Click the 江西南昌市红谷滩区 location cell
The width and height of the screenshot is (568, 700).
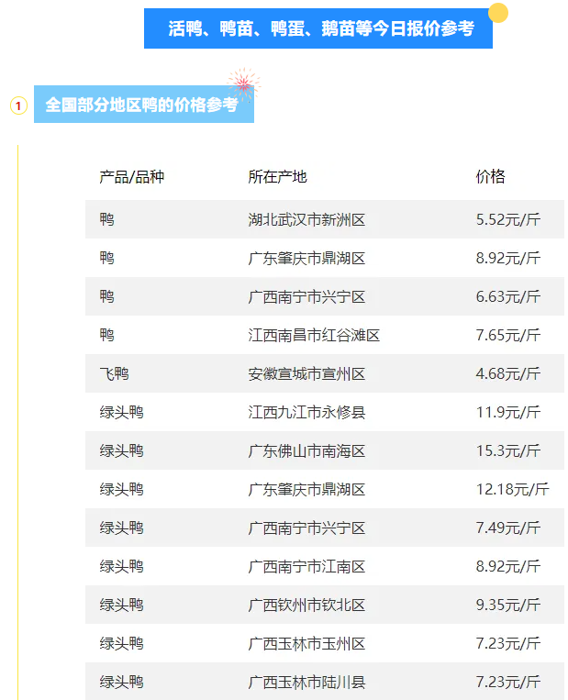[x=314, y=336]
